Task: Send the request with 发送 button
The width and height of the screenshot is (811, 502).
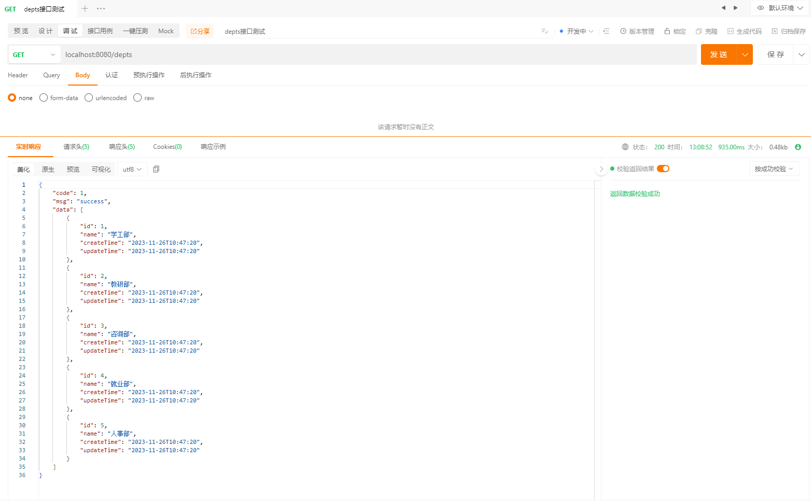Action: [x=718, y=54]
